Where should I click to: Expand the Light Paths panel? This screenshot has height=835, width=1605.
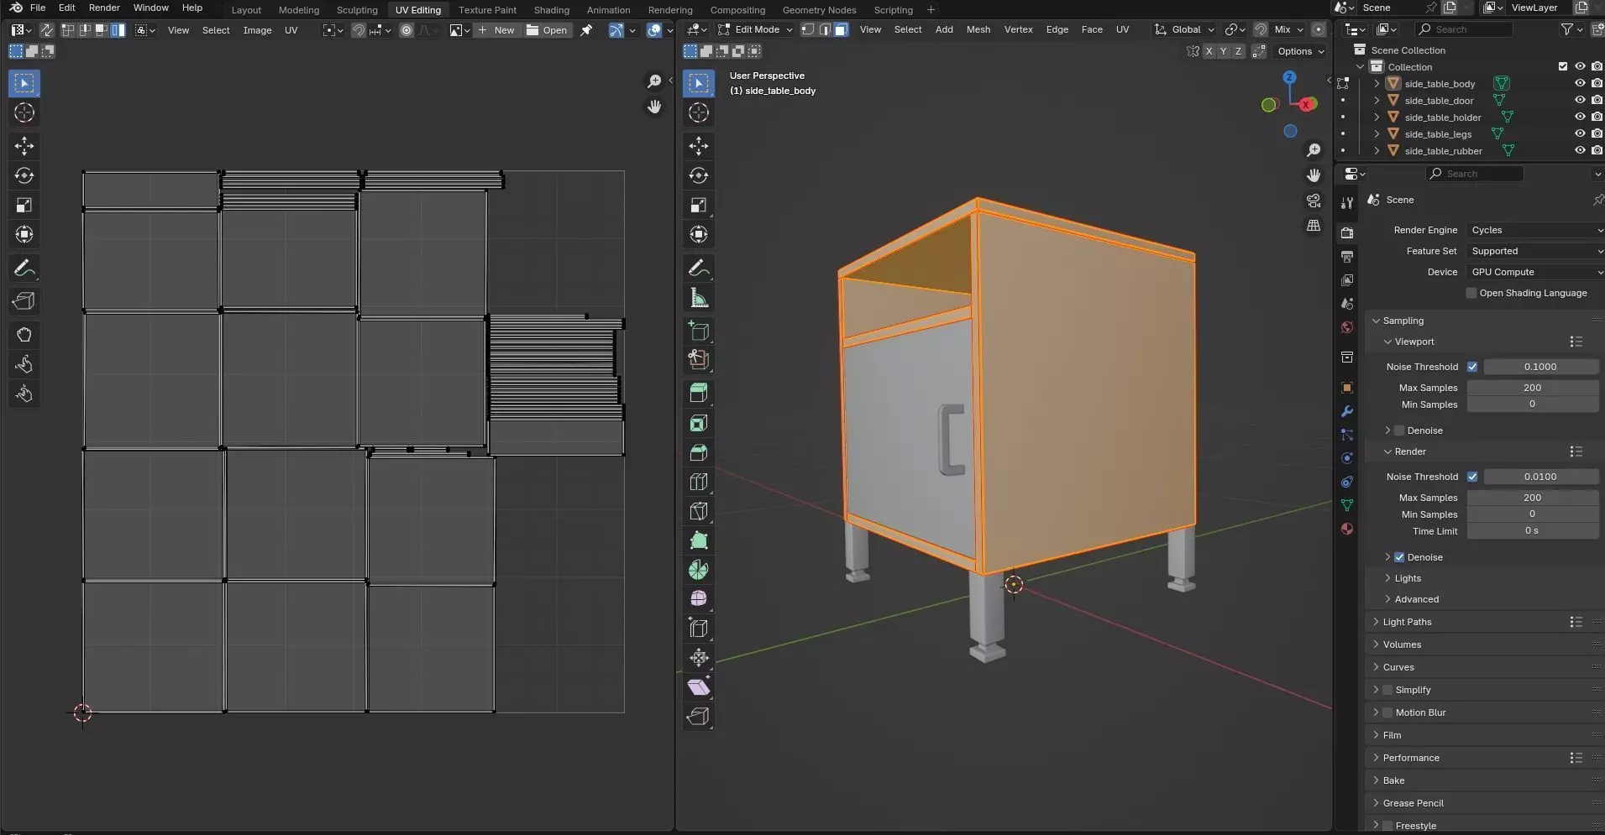coord(1407,622)
